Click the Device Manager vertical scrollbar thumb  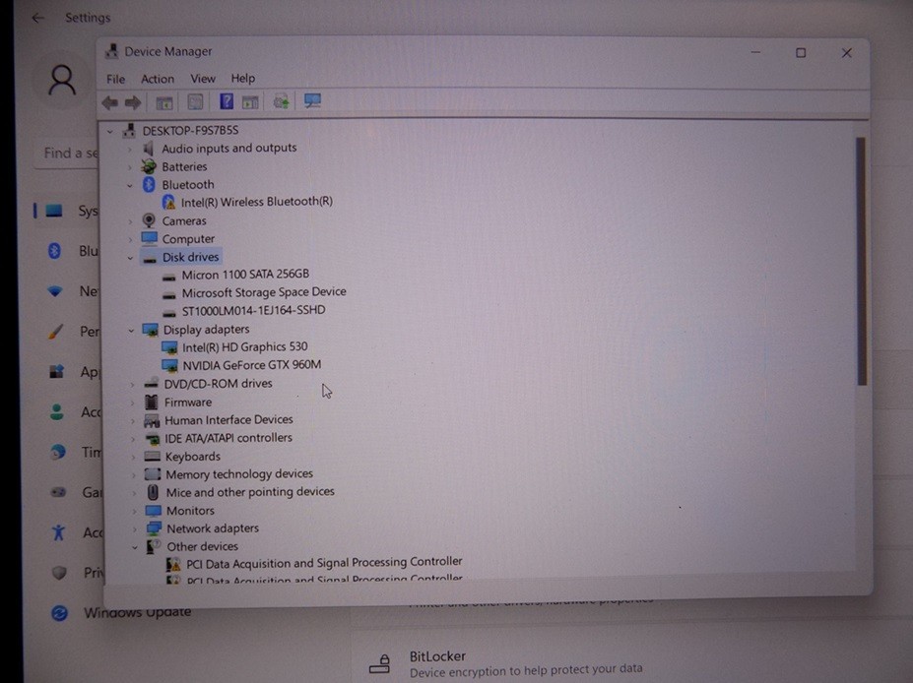pos(861,261)
